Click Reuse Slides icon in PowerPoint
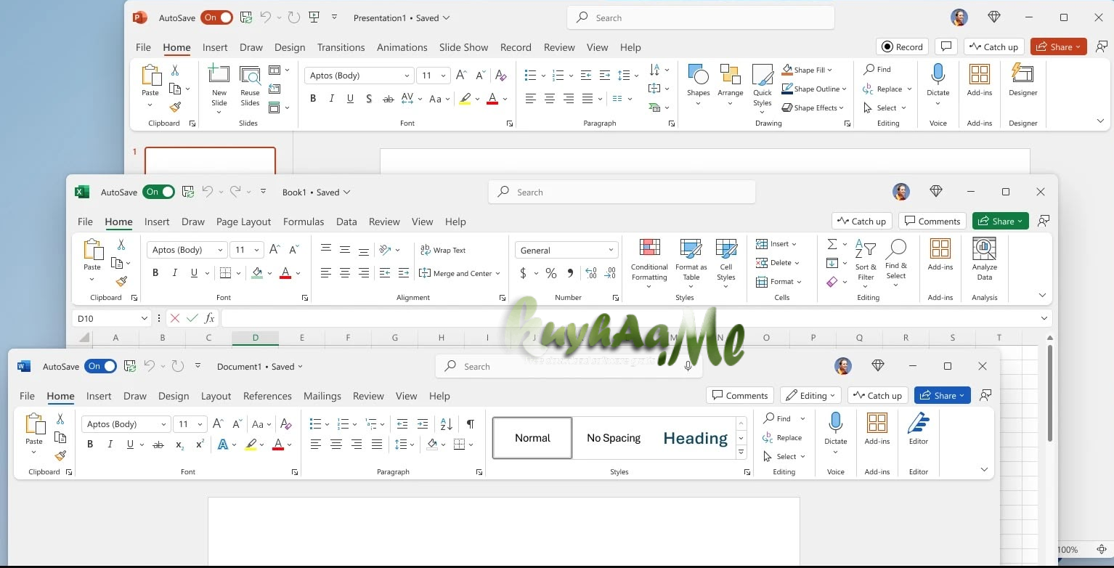 pos(250,76)
